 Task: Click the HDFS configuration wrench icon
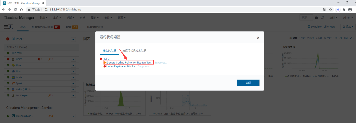click(x=51, y=59)
